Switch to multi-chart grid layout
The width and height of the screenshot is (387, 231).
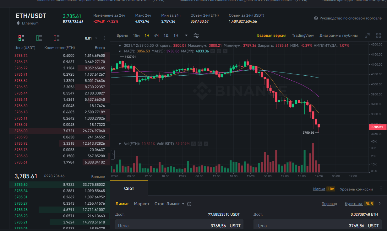coord(378,35)
